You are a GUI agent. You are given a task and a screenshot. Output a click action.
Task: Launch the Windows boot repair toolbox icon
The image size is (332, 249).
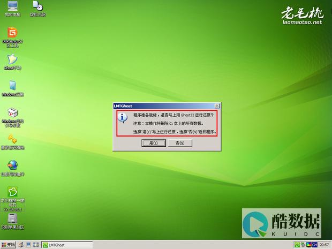click(12, 117)
